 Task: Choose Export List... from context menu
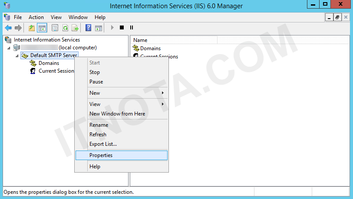(x=122, y=144)
